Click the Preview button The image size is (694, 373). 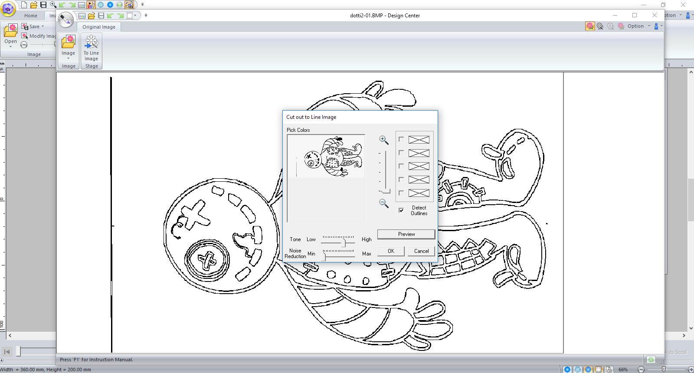(x=406, y=234)
